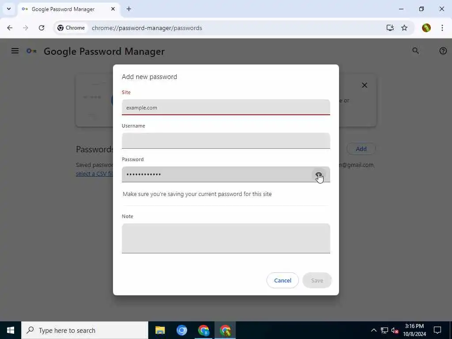This screenshot has height=339, width=452.
Task: Show hidden system tray icons
Action: (373, 330)
